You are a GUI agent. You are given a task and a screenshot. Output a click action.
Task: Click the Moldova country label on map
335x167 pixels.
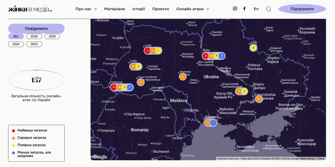(x=179, y=101)
